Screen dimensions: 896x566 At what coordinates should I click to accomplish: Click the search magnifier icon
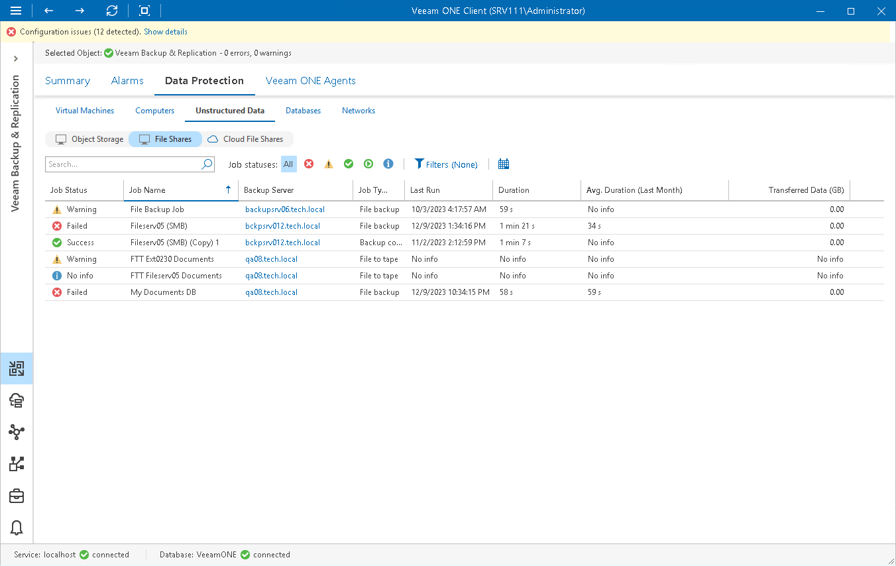click(x=207, y=164)
